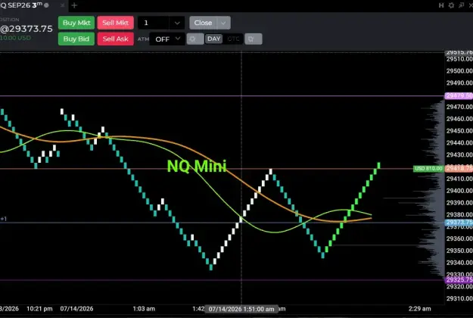Click the green 10.00 USD value
The width and height of the screenshot is (473, 318).
pyautogui.click(x=15, y=38)
